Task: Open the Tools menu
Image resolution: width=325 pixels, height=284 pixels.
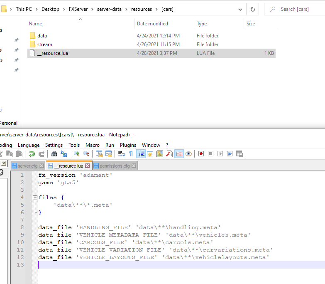Action: pos(74,145)
